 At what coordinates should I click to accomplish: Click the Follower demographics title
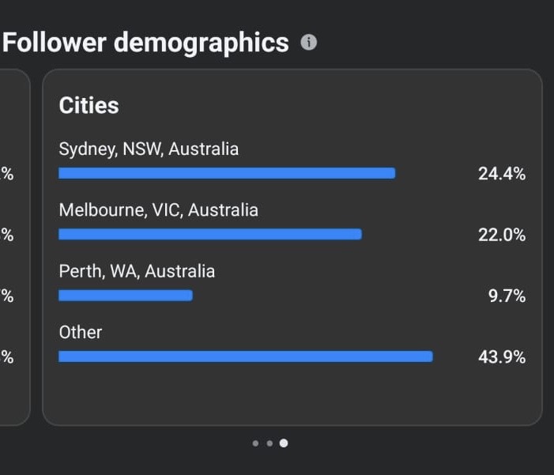pyautogui.click(x=145, y=43)
